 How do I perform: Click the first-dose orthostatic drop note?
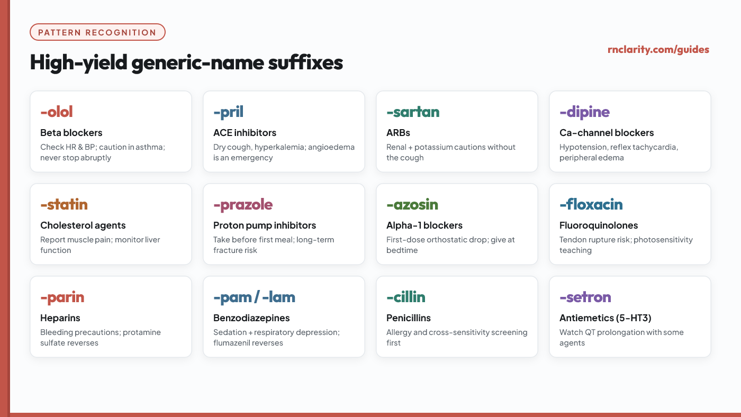pos(450,245)
